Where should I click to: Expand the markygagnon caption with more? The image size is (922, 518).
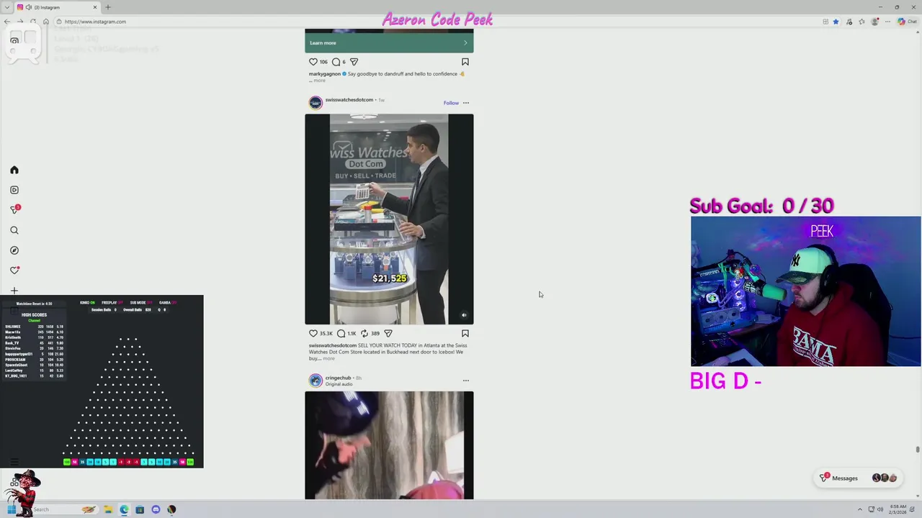pyautogui.click(x=319, y=81)
